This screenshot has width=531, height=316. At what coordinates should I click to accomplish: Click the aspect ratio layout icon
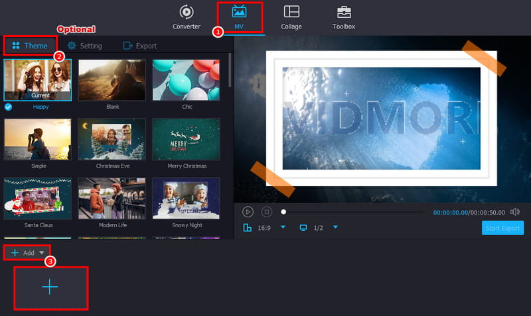tap(247, 228)
